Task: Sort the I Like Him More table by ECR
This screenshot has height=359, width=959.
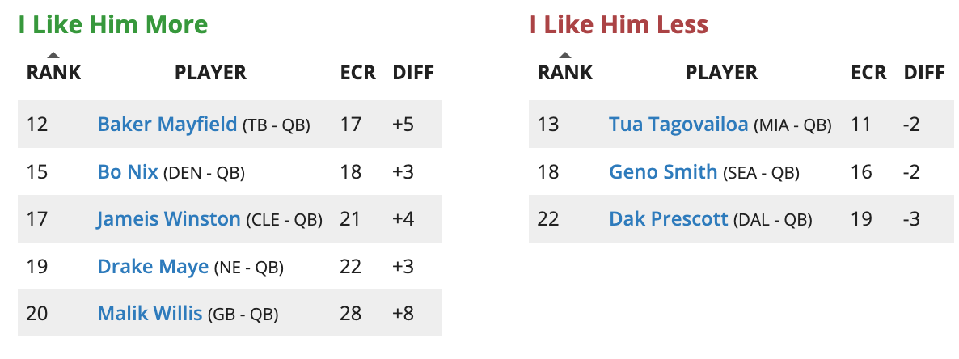Action: pyautogui.click(x=357, y=72)
